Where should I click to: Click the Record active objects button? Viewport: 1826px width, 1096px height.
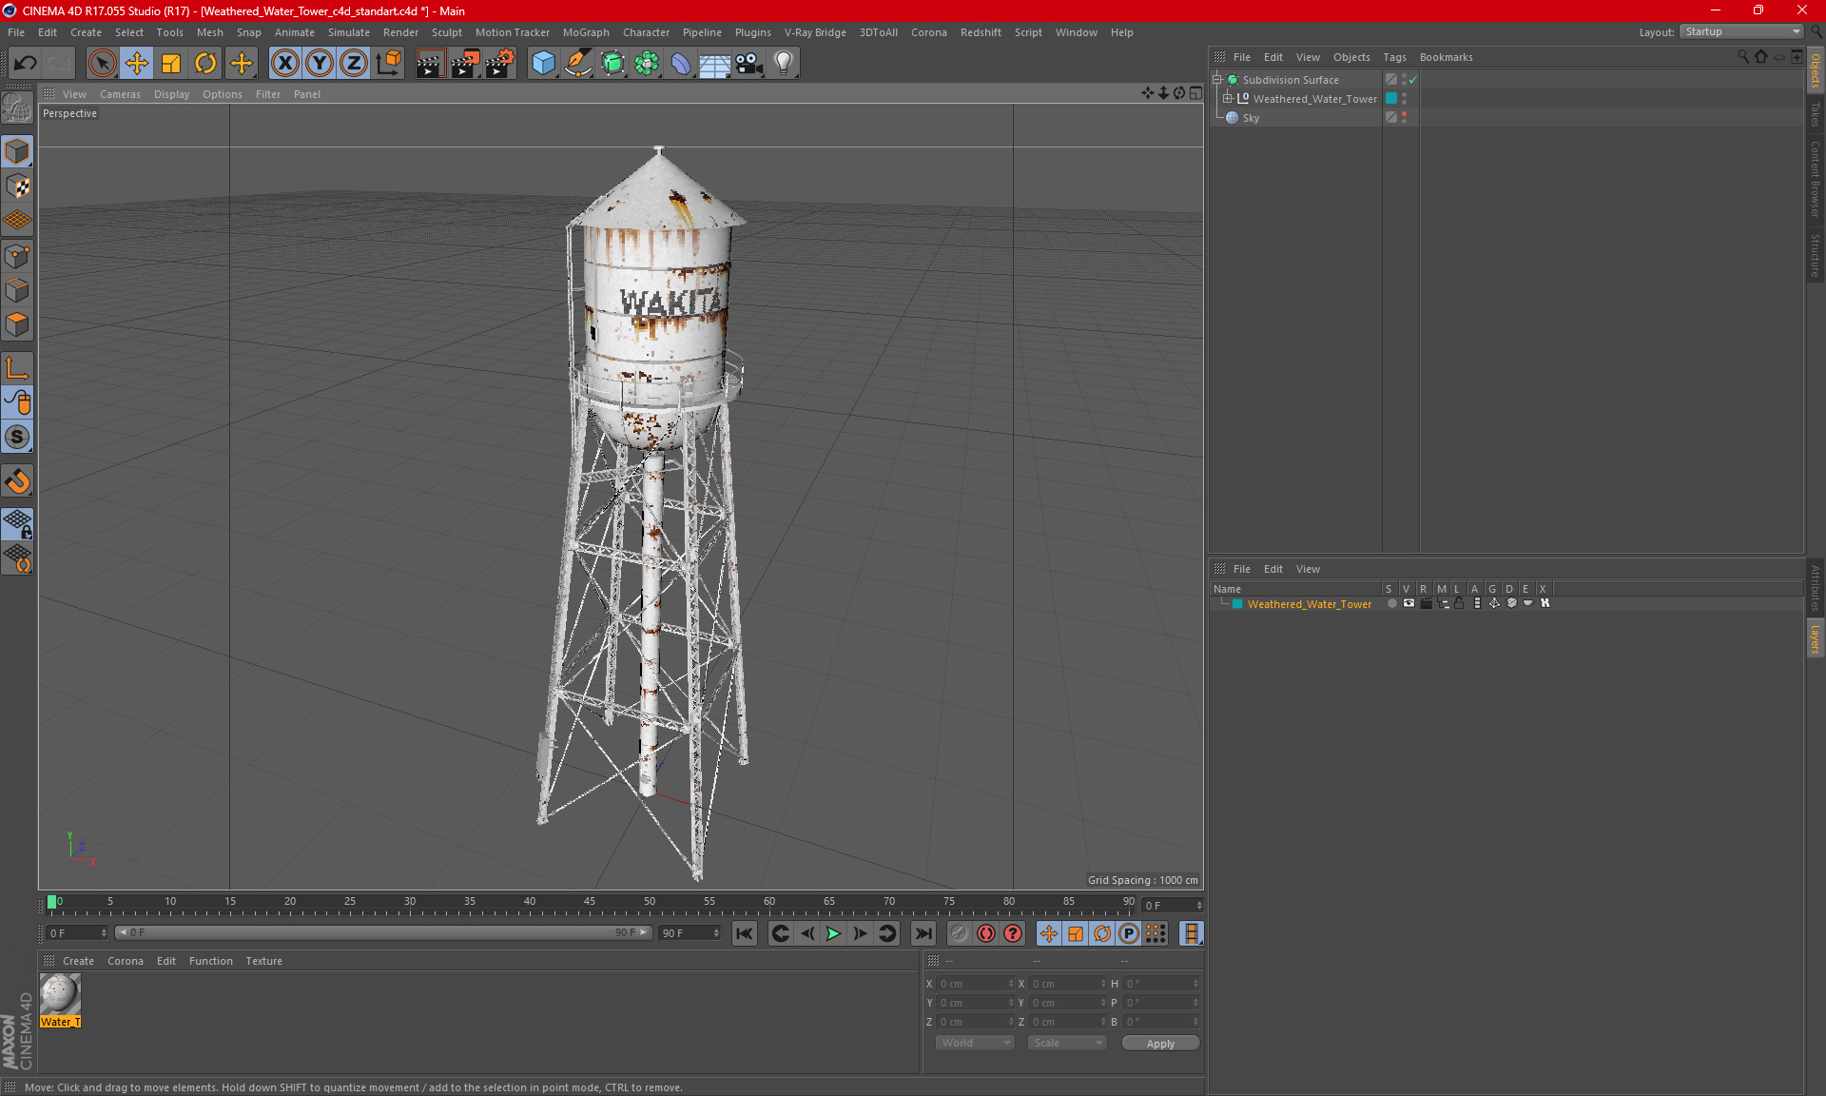959,933
